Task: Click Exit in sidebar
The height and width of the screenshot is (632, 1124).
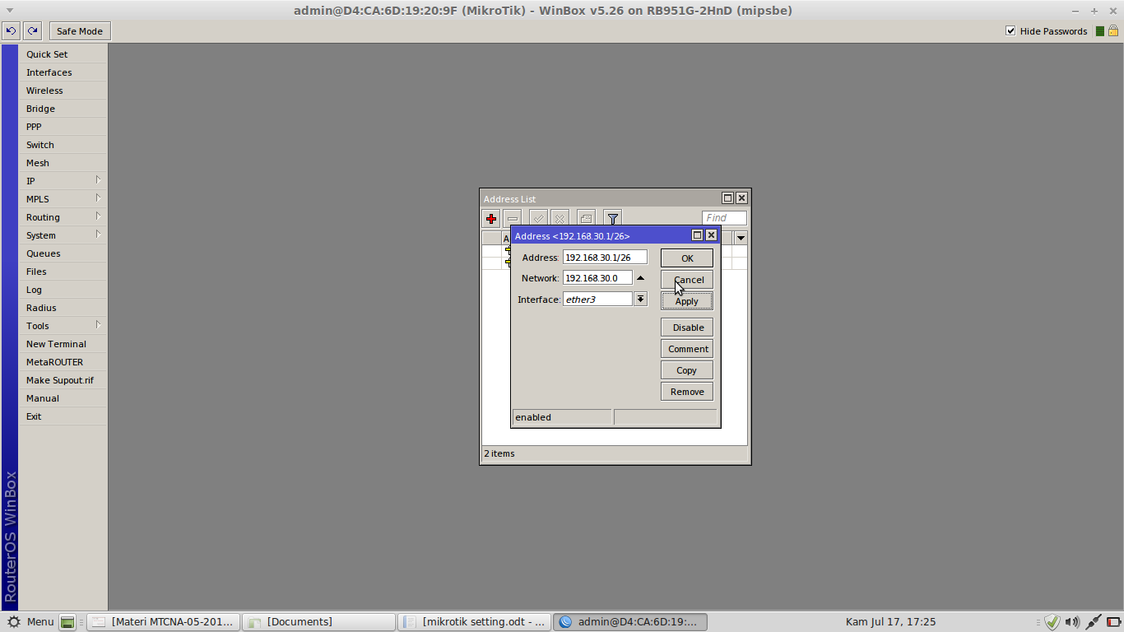Action: [x=63, y=416]
